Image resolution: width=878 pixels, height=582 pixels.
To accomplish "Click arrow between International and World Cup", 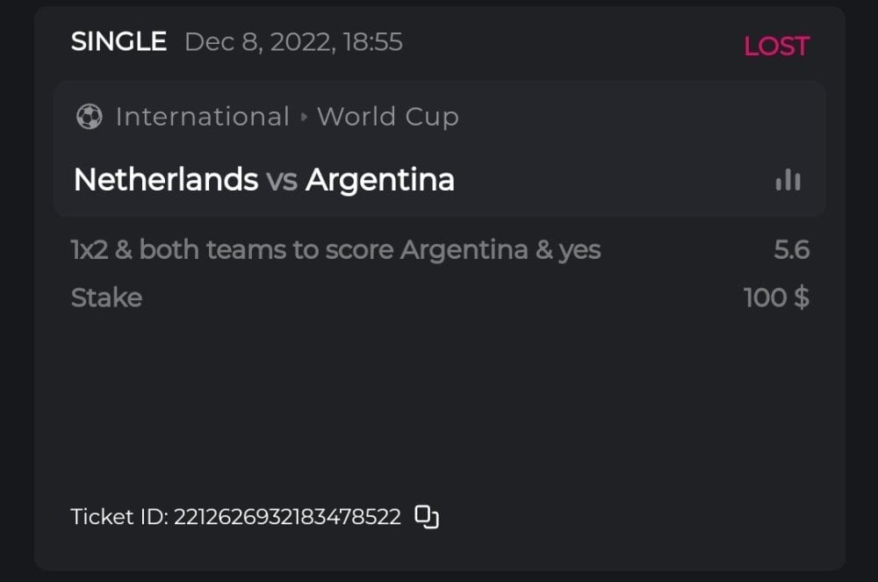I will click(304, 117).
